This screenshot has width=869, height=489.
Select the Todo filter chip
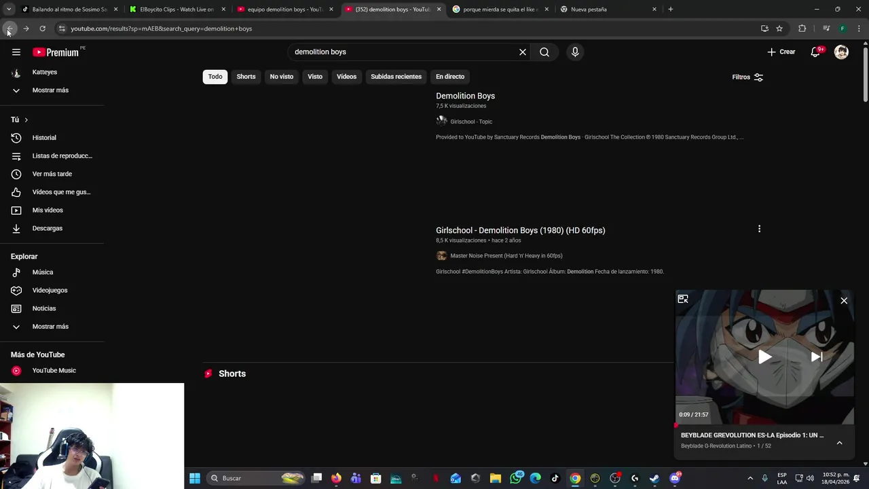point(215,77)
